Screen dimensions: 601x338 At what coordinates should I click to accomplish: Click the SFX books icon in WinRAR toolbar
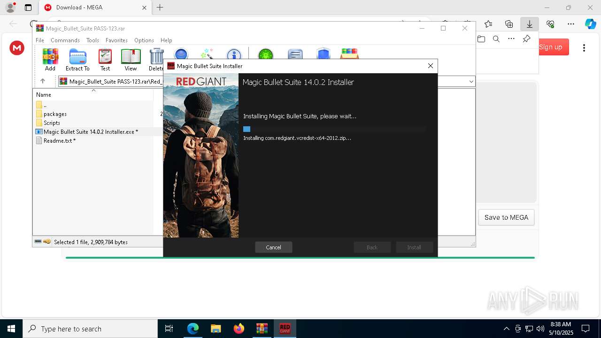point(350,54)
